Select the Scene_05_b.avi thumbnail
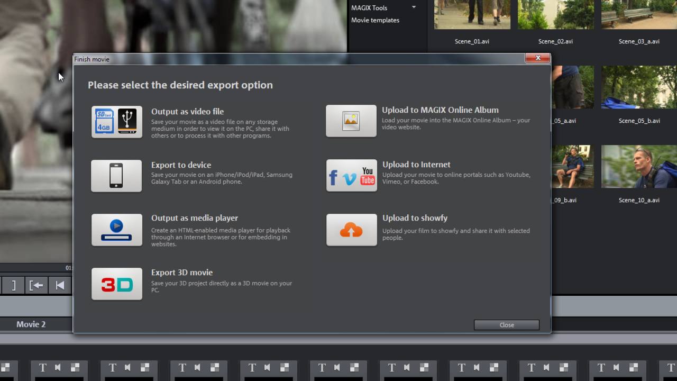 (639, 87)
